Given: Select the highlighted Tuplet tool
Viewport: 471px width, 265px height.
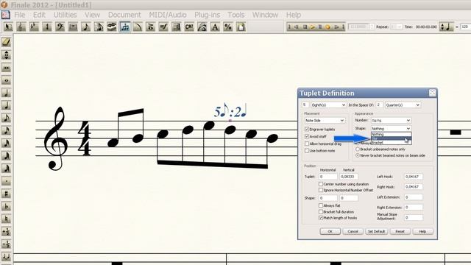Looking at the screenshot, I should [124, 27].
